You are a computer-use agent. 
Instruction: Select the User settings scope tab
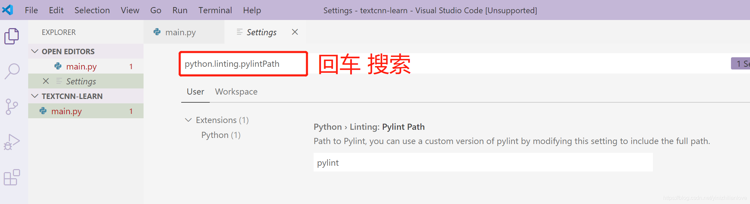tap(195, 91)
